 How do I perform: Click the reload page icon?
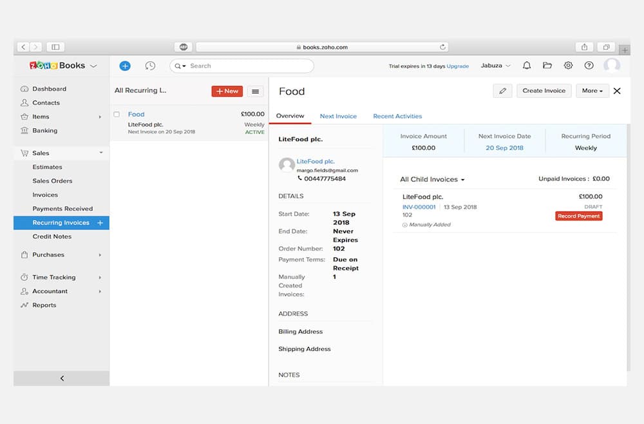(x=442, y=47)
